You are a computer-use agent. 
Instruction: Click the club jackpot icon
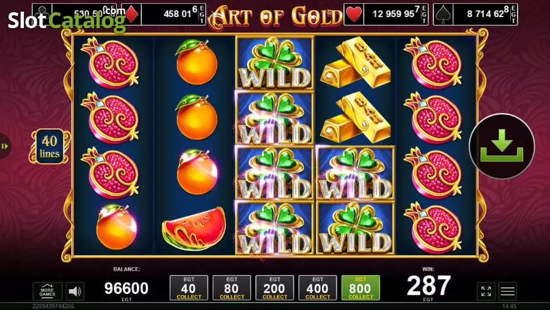(42, 15)
